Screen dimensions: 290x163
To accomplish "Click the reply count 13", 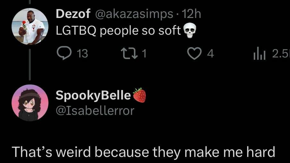I will (82, 54).
